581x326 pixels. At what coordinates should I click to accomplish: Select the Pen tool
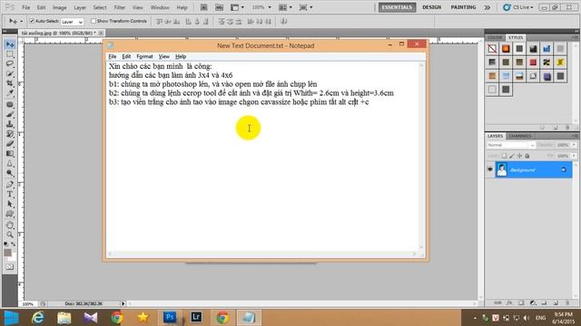tap(10, 185)
